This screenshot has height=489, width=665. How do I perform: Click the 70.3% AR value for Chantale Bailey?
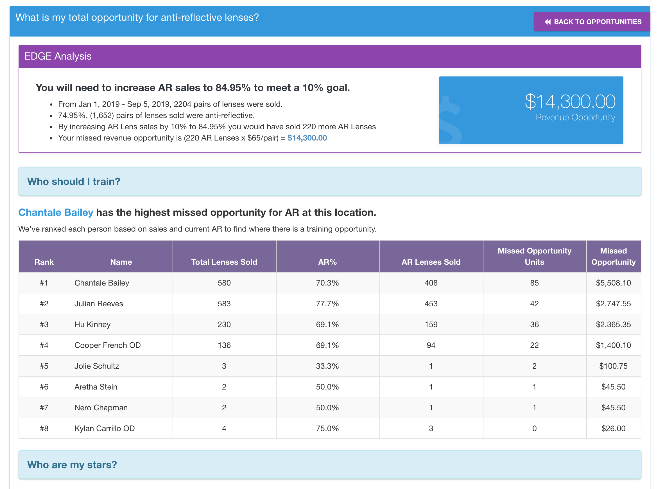pyautogui.click(x=327, y=283)
